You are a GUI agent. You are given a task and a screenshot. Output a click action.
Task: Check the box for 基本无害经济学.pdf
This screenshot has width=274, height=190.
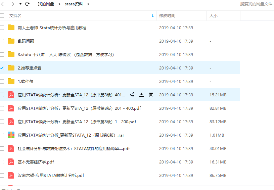[2, 162]
